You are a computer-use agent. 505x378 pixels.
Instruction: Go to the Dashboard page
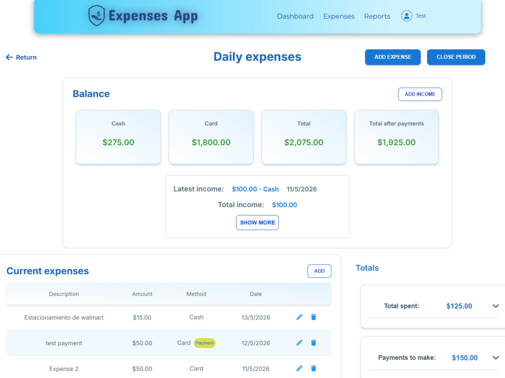295,16
